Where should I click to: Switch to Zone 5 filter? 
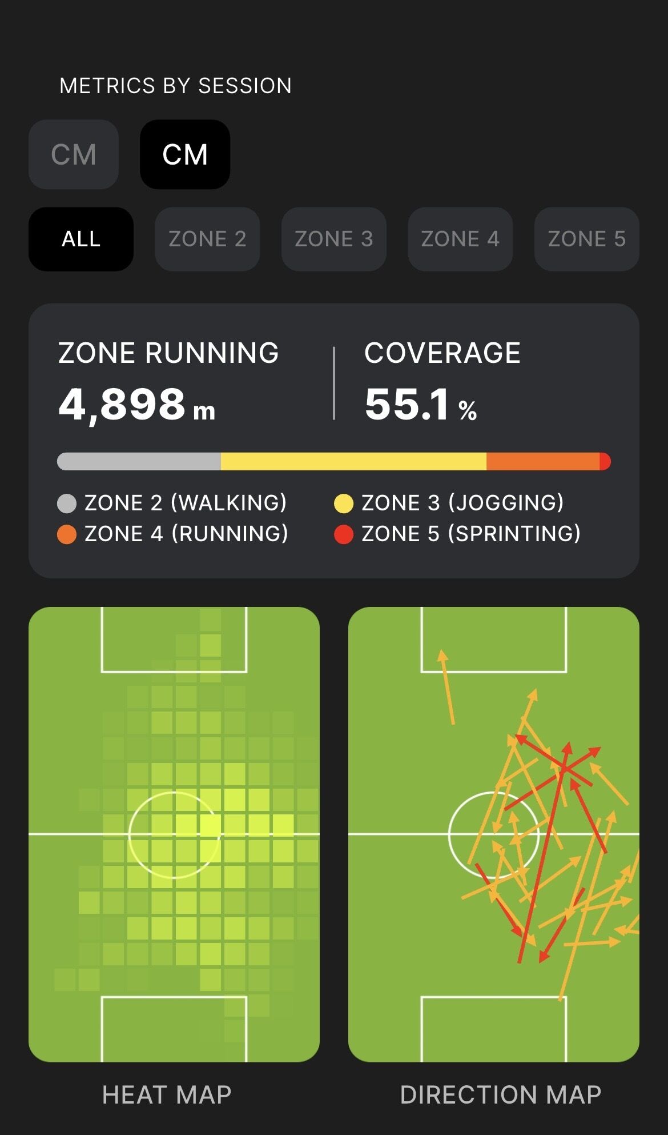coord(586,239)
